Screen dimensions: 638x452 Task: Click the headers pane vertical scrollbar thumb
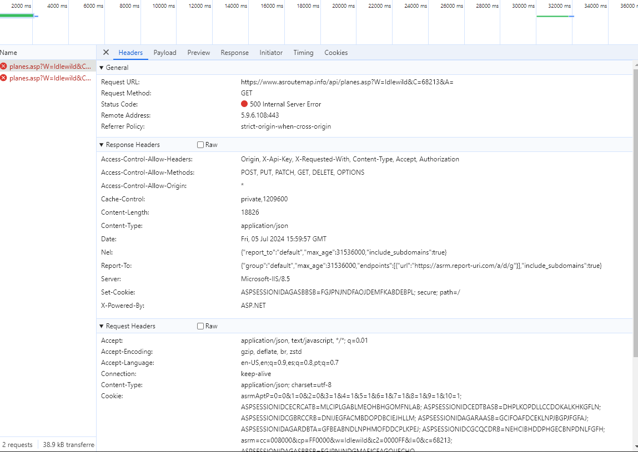[635, 211]
